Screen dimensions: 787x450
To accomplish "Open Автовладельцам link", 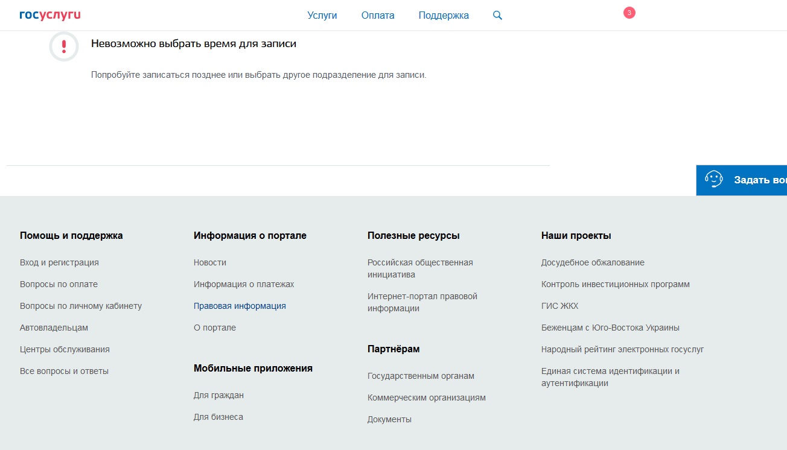I will 54,328.
